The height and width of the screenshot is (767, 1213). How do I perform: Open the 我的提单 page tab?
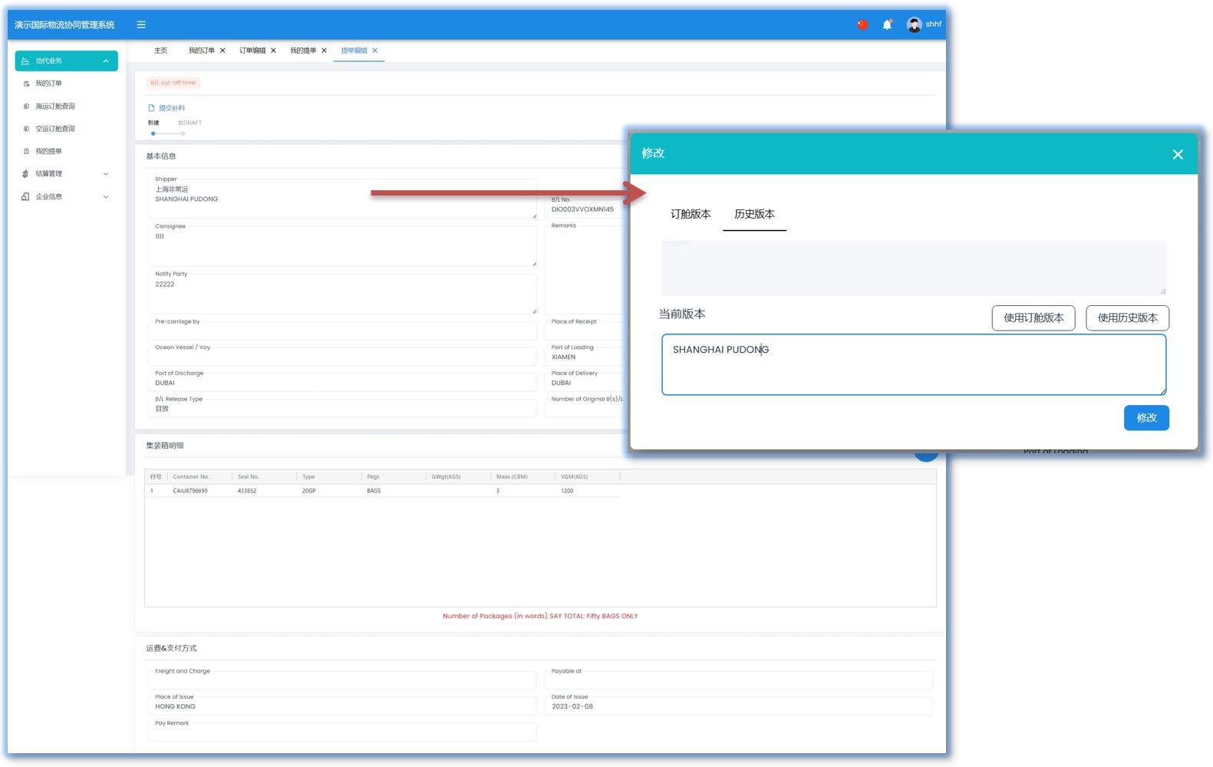303,51
